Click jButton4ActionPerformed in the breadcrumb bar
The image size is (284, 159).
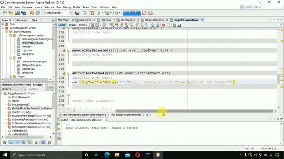point(128,115)
